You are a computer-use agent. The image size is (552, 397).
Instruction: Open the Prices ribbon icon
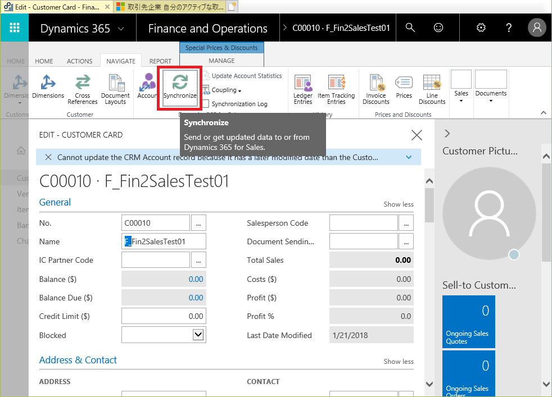tap(404, 87)
